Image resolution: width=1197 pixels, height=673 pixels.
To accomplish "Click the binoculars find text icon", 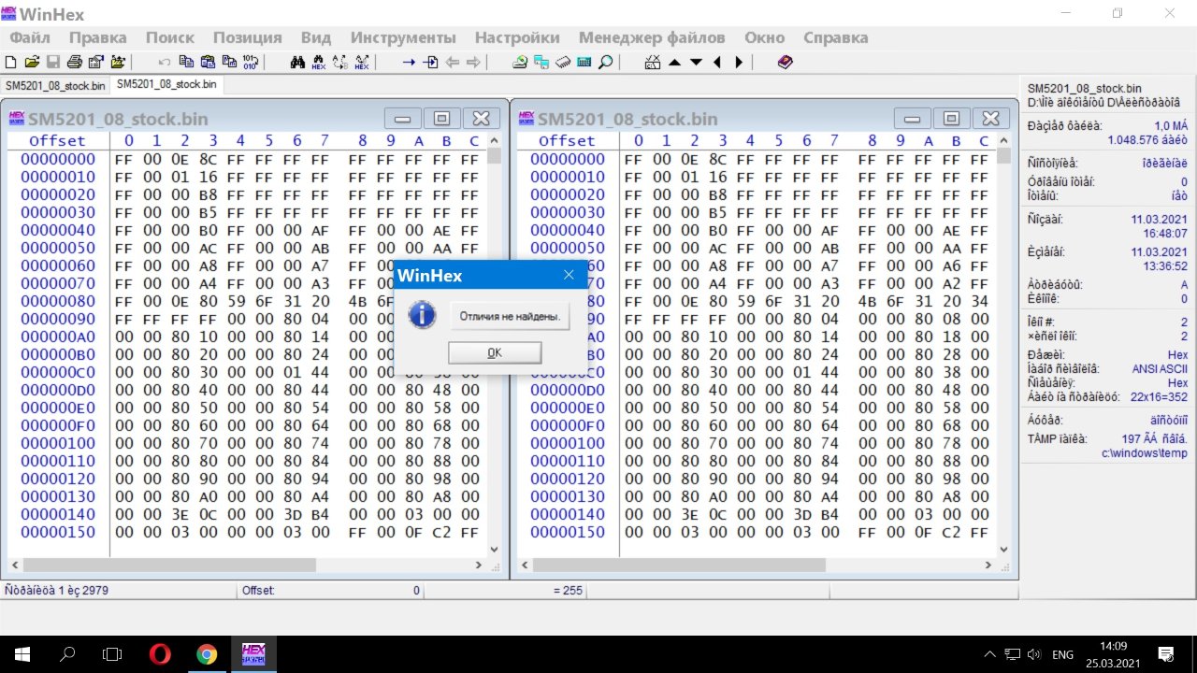I will [298, 63].
